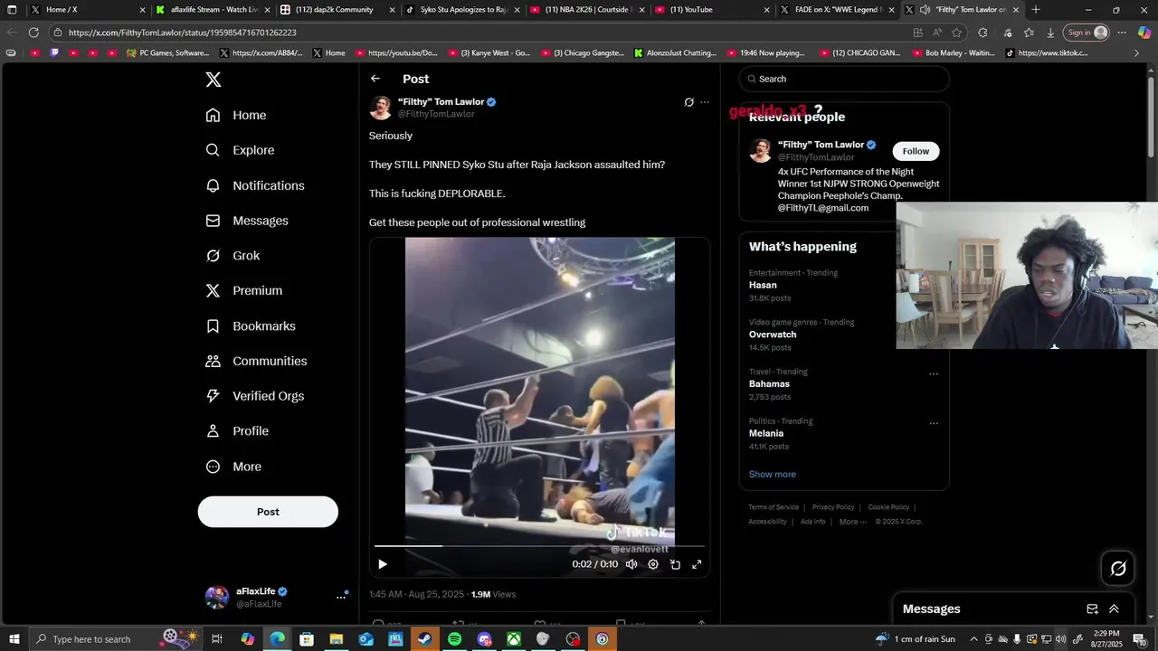Open Kanye West bookmark
The image size is (1158, 651).
489,53
